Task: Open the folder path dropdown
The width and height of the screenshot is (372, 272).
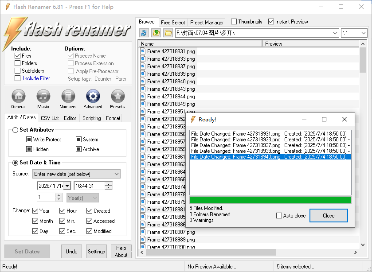Action: coord(335,33)
